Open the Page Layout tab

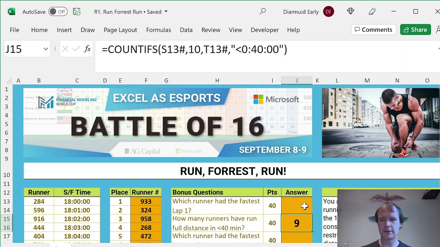[x=120, y=30]
